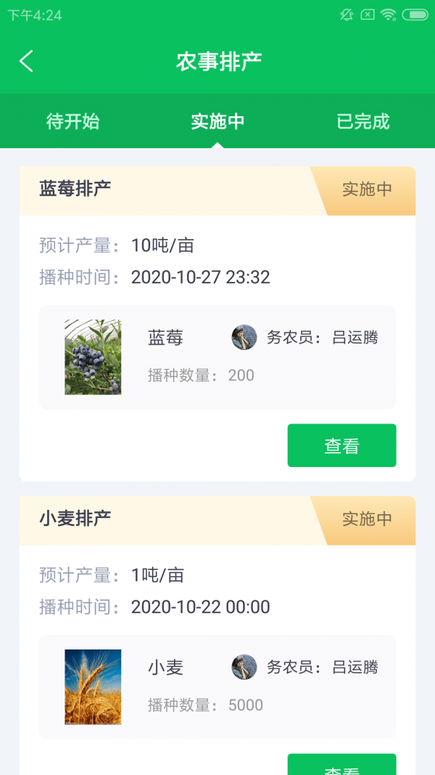Tap 实施中 status badge on blueberry card

pos(367,190)
